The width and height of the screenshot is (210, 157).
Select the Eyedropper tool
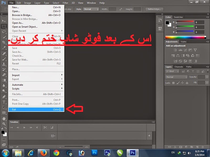click(4, 48)
